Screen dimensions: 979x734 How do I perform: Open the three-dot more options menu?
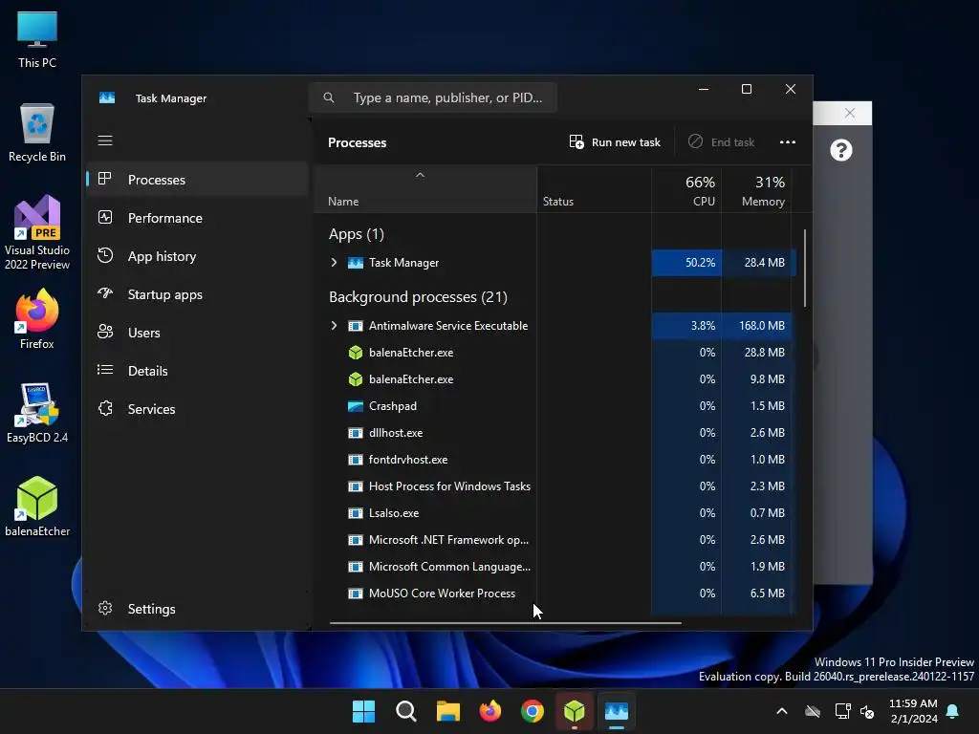pyautogui.click(x=788, y=142)
